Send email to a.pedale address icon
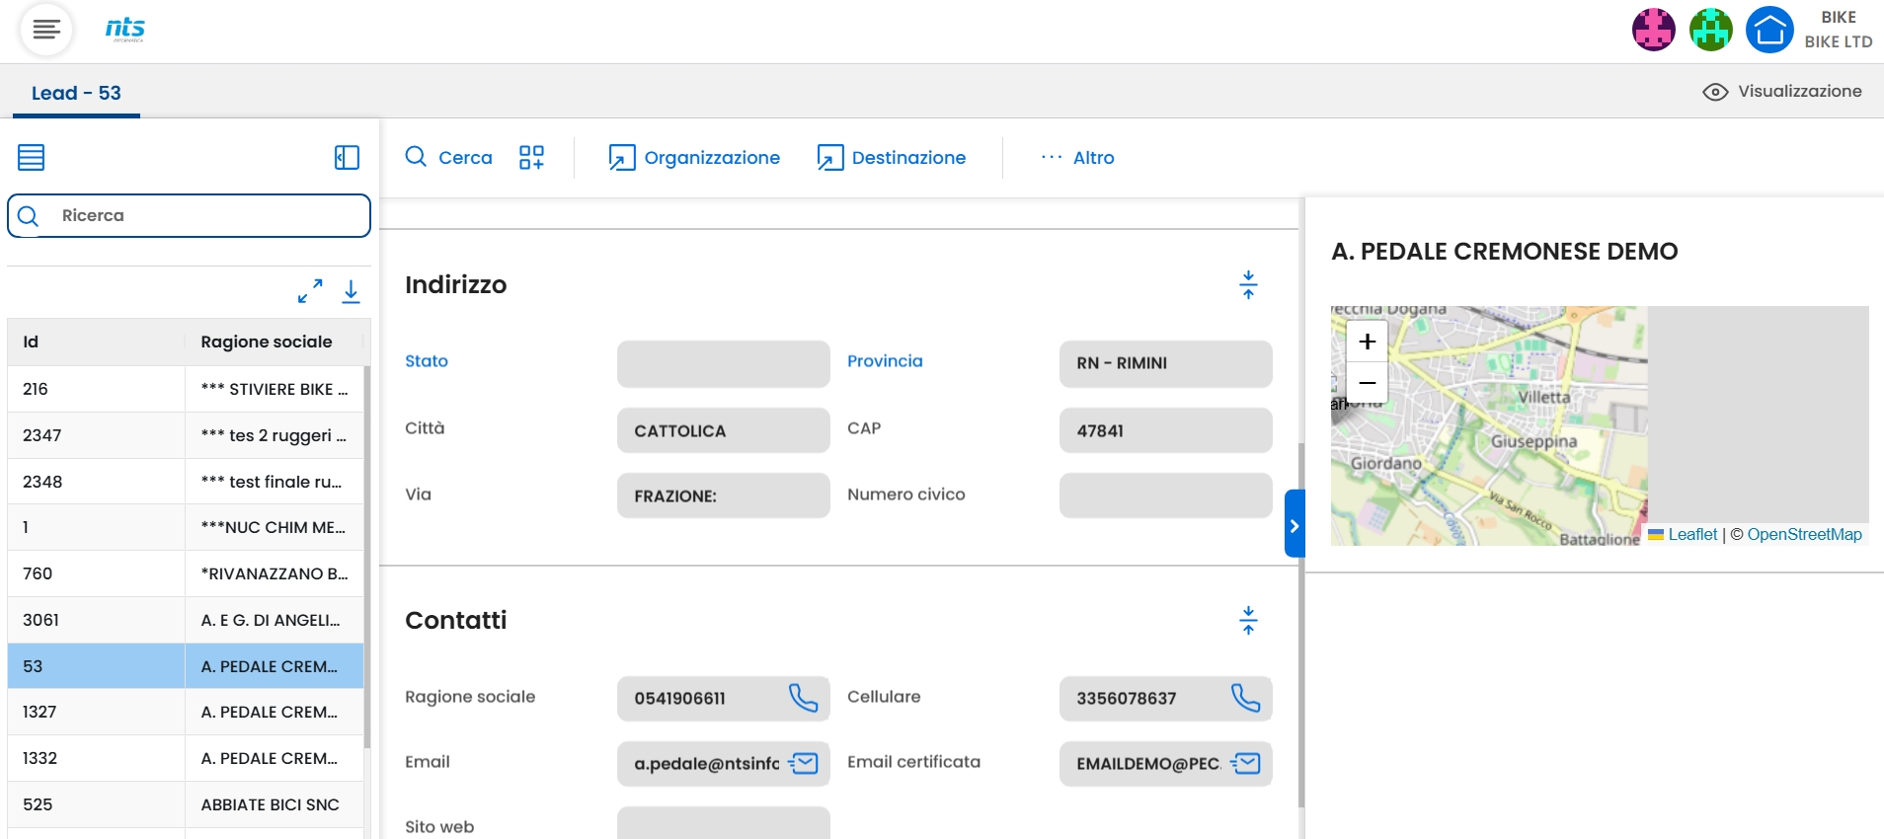This screenshot has height=839, width=1884. pos(804,763)
